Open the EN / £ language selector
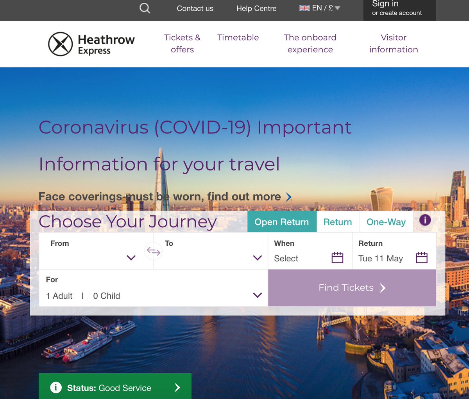The height and width of the screenshot is (399, 469). coord(320,8)
